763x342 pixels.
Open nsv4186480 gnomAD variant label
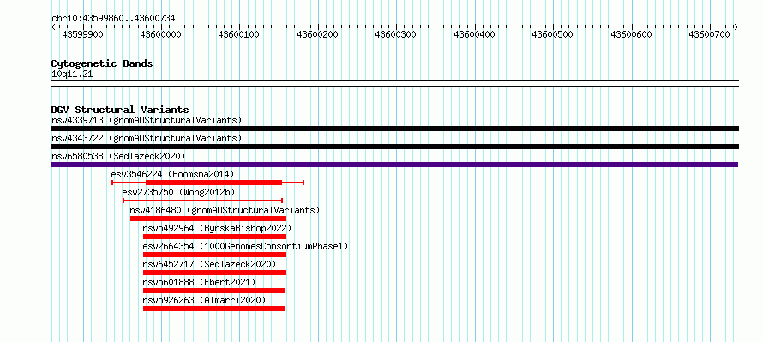tap(225, 210)
